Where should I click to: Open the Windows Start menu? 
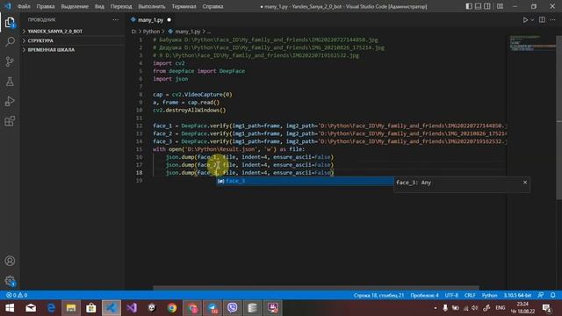coord(10,308)
